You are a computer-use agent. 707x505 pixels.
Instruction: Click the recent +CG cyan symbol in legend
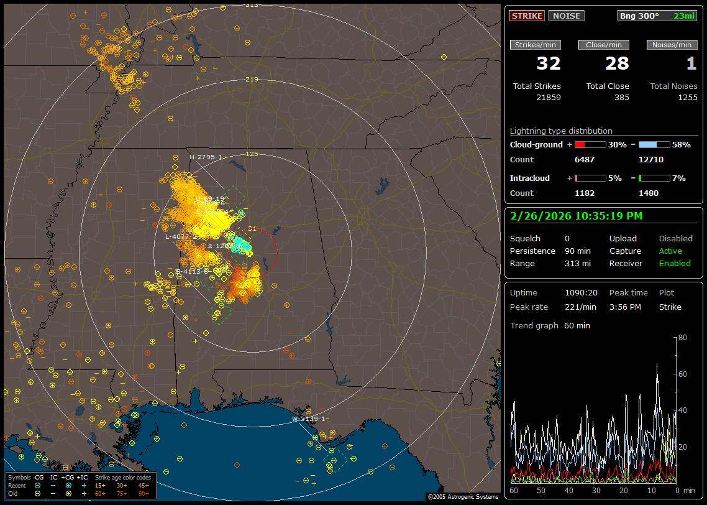(68, 485)
